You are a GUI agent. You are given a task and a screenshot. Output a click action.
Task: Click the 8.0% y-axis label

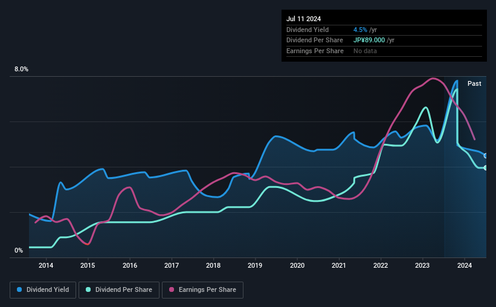click(21, 69)
